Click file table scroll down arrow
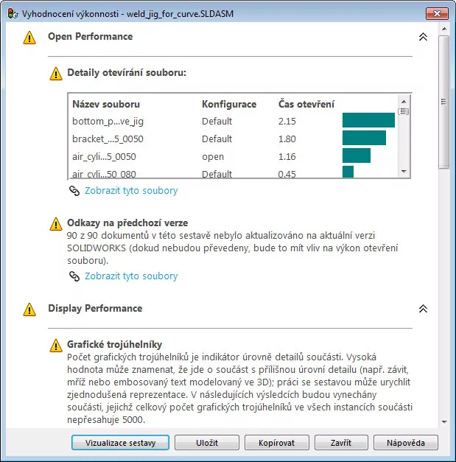 pyautogui.click(x=404, y=171)
